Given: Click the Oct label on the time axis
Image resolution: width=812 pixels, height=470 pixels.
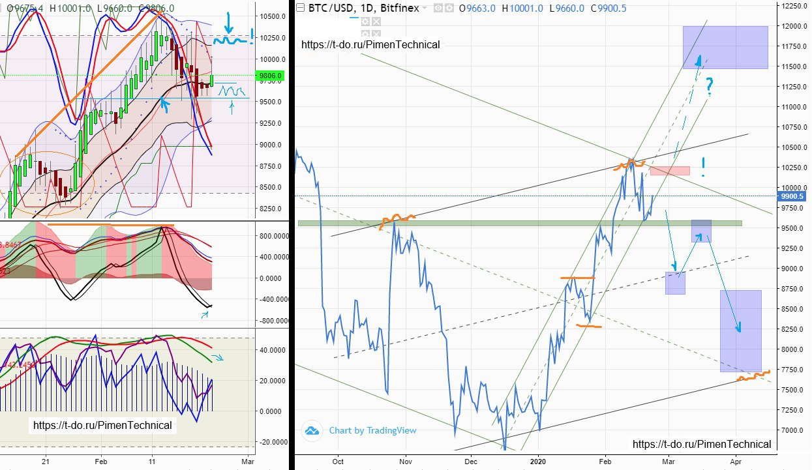Looking at the screenshot, I should 338,460.
